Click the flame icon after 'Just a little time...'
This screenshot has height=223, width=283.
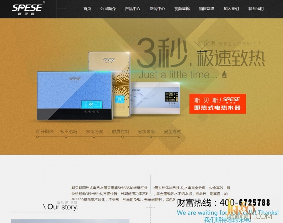pyautogui.click(x=224, y=74)
